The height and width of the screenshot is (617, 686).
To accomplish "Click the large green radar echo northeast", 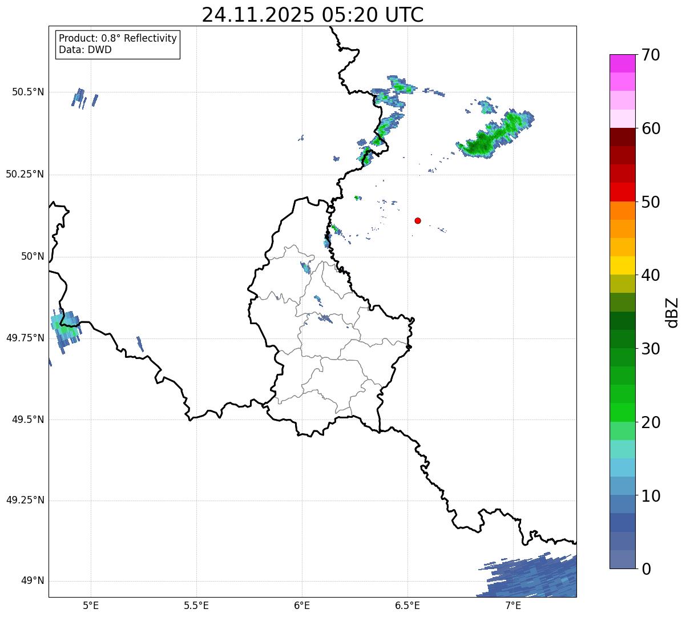I will (494, 135).
